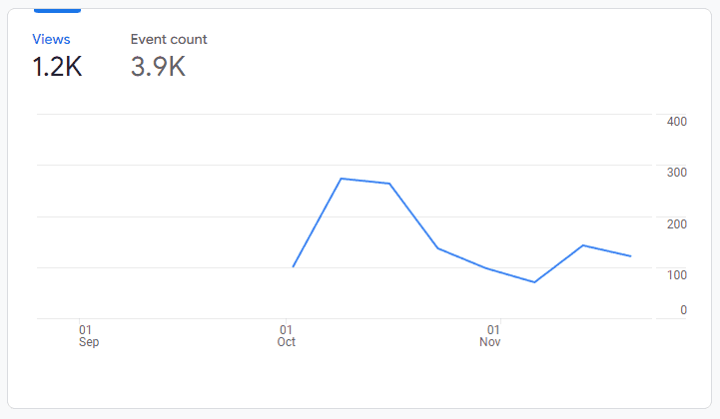Image resolution: width=720 pixels, height=419 pixels.
Task: Click the 100 y-axis label
Action: point(677,274)
